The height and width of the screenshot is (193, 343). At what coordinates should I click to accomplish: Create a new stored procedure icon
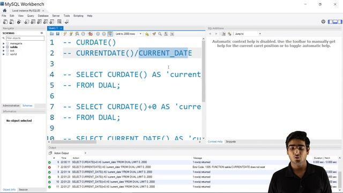pos(46,21)
